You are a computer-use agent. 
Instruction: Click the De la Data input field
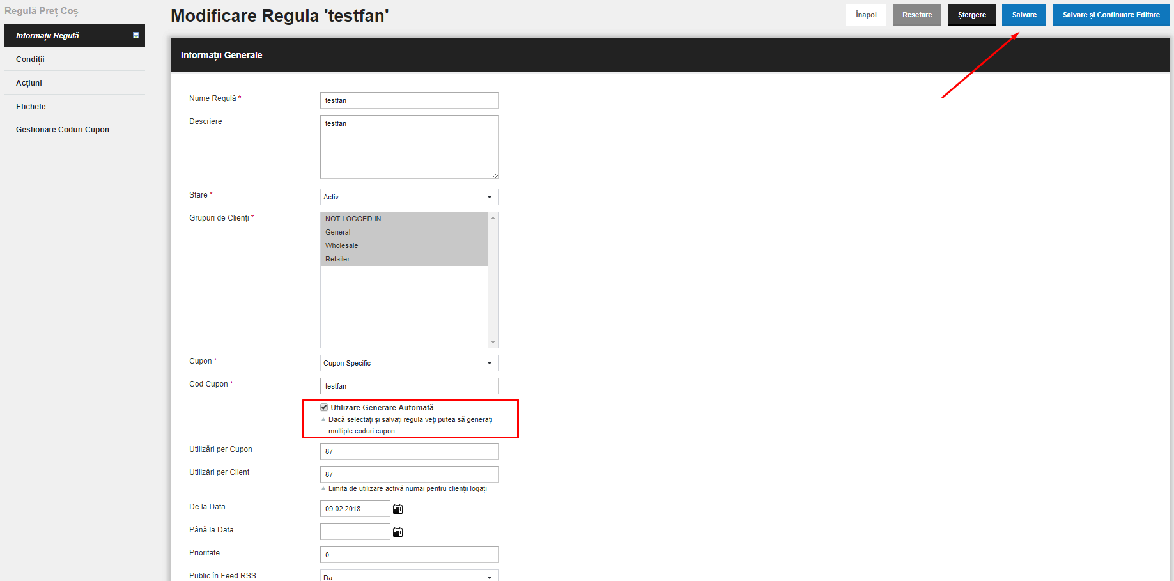click(355, 509)
